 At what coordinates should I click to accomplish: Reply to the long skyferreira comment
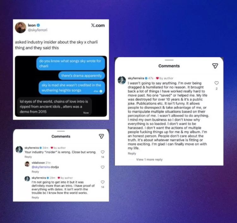132,154
